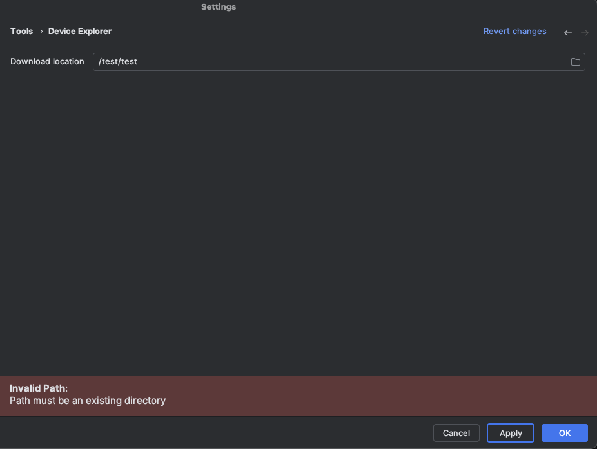Apply the Device Explorer settings
The width and height of the screenshot is (597, 449).
[511, 433]
